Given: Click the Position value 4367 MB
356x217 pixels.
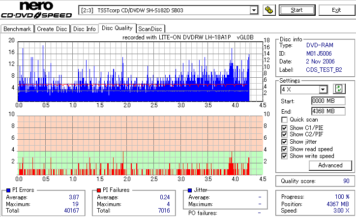Looking at the screenshot, I should coord(338,204).
